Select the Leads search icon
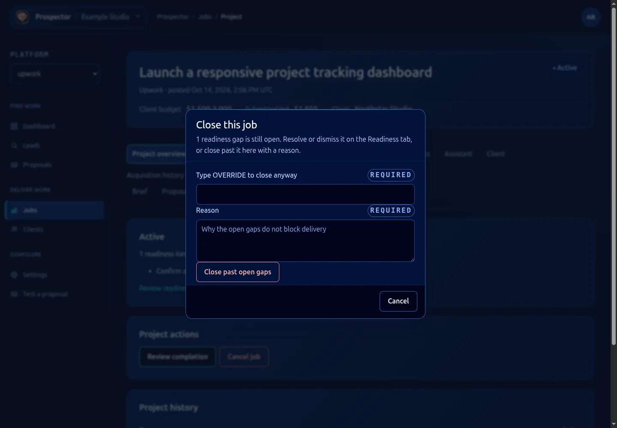Viewport: 617px width, 428px height. pos(14,146)
